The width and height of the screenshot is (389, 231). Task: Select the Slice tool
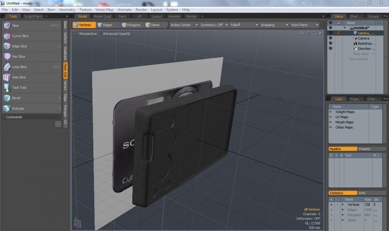tap(32, 26)
